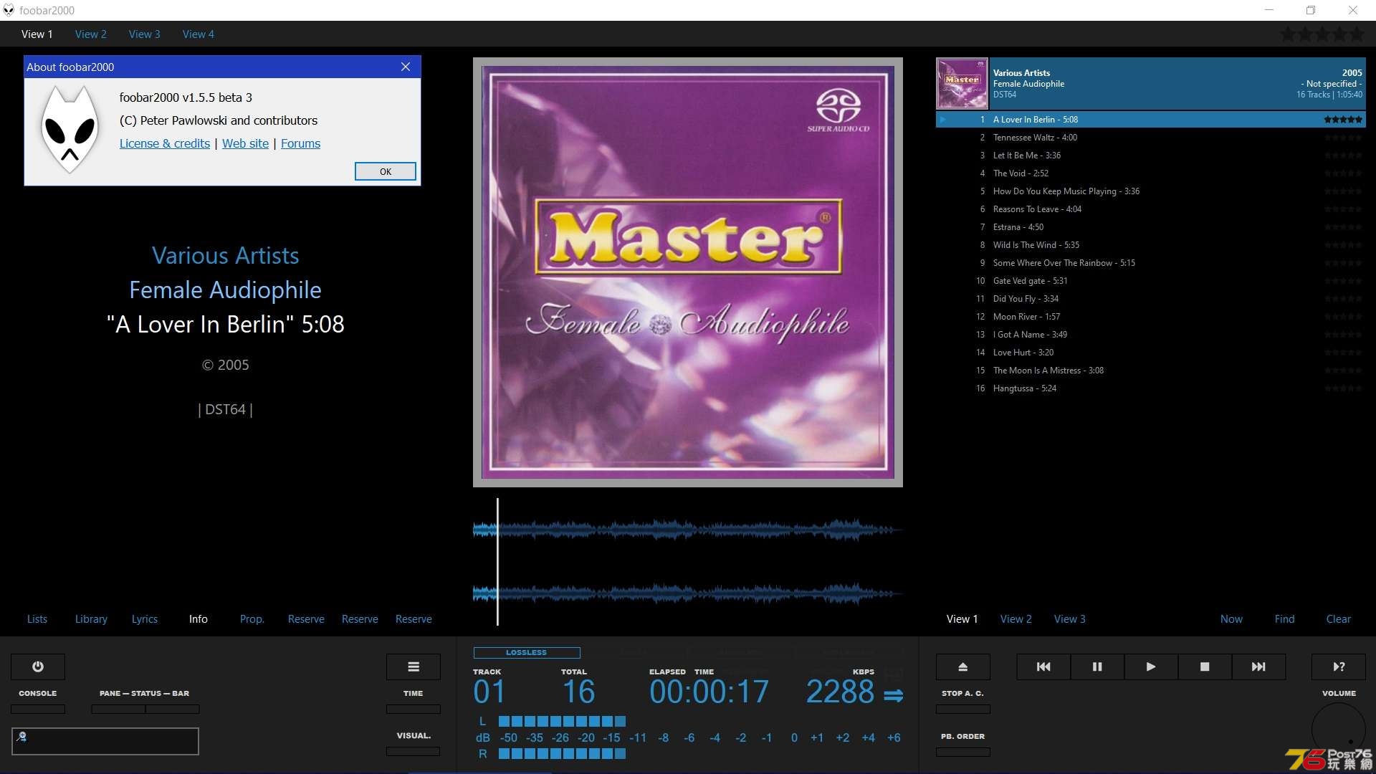Click the PANE STATUS BAR icon
Image resolution: width=1376 pixels, height=774 pixels.
pos(143,693)
